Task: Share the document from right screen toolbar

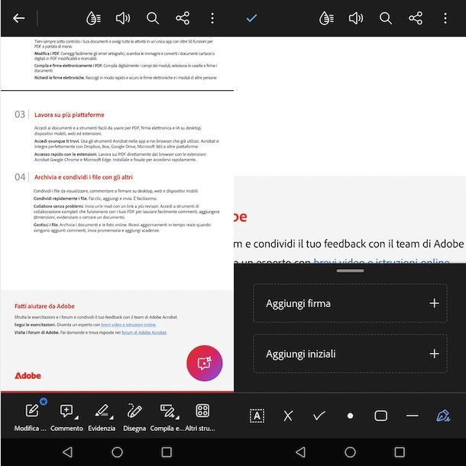Action: pyautogui.click(x=416, y=18)
